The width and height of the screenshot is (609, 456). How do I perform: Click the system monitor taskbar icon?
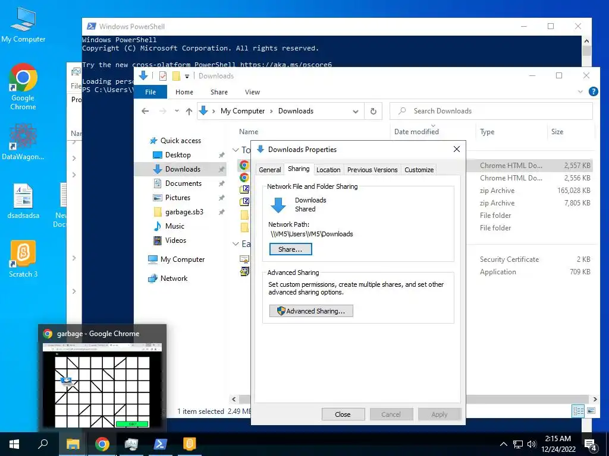tap(131, 444)
